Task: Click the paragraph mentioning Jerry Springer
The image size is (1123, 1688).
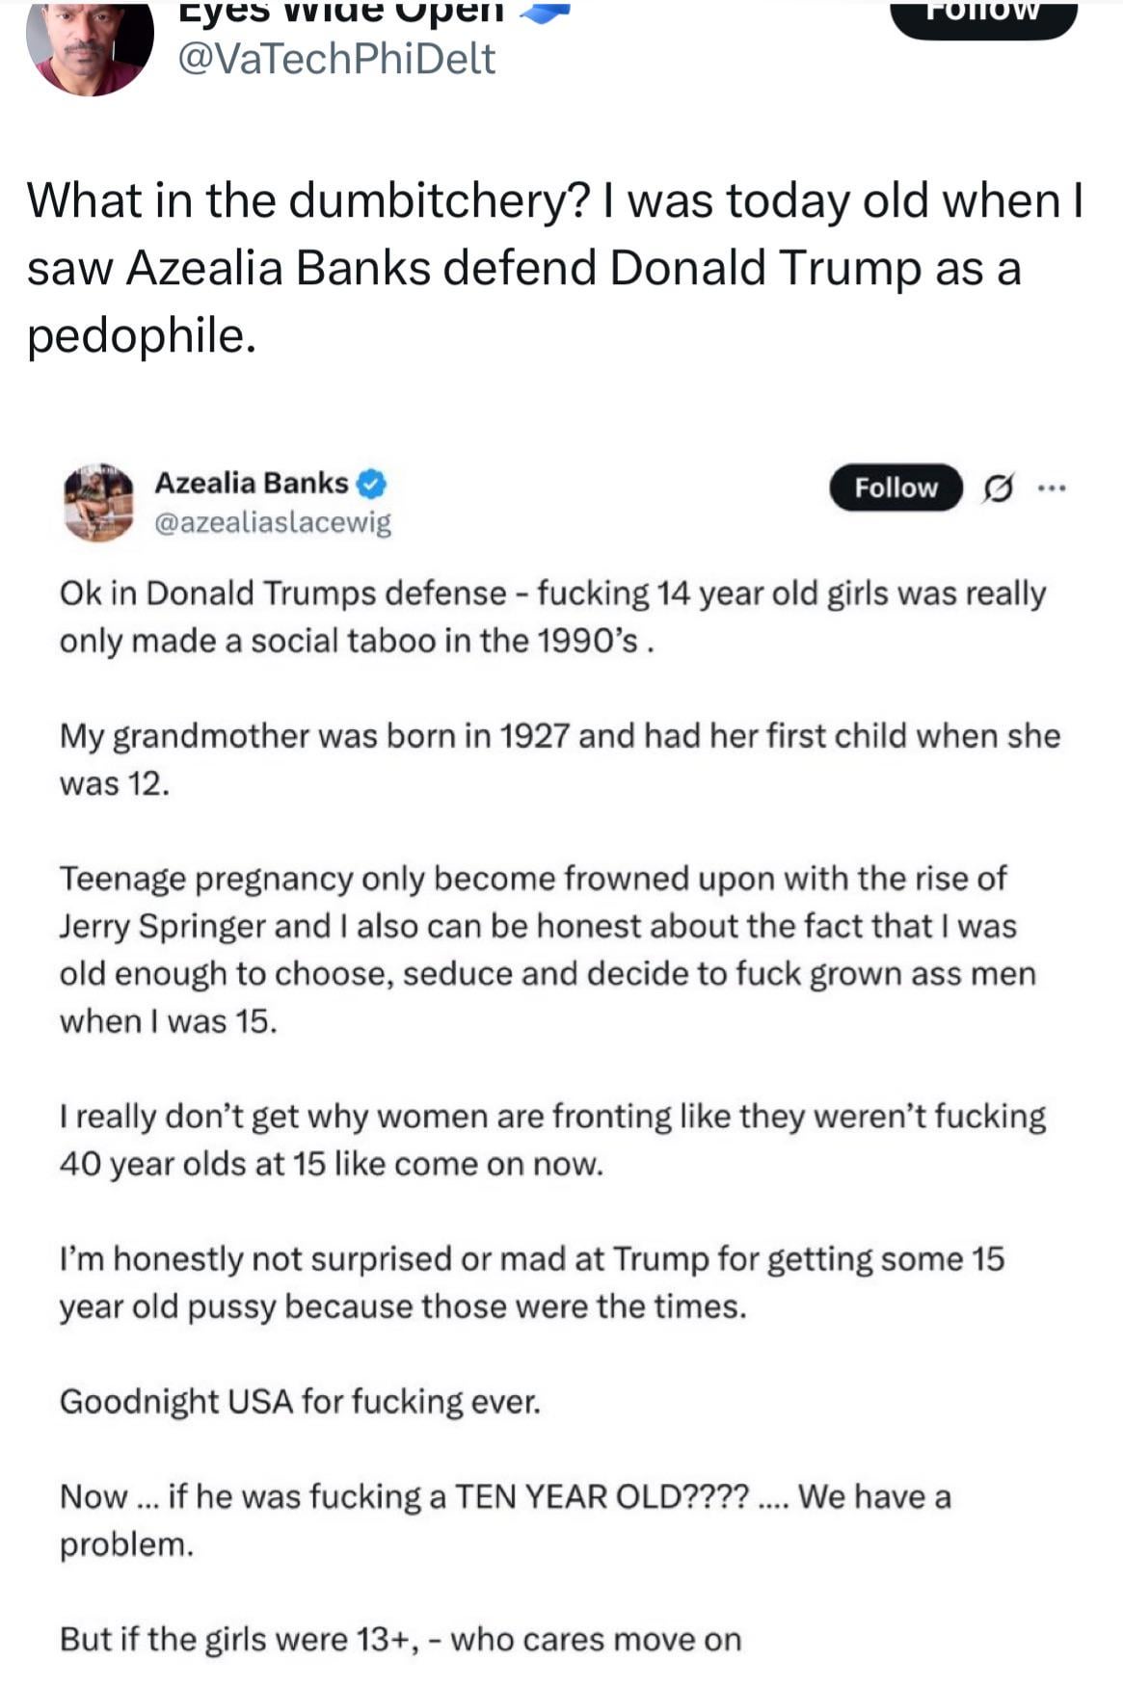Action: [547, 949]
